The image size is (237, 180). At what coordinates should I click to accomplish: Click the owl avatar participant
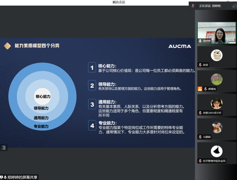click(217, 55)
